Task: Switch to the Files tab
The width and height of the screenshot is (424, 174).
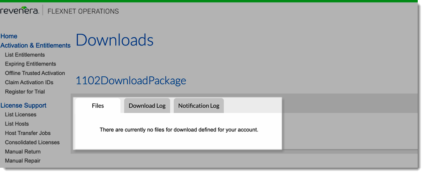Action: [x=98, y=106]
